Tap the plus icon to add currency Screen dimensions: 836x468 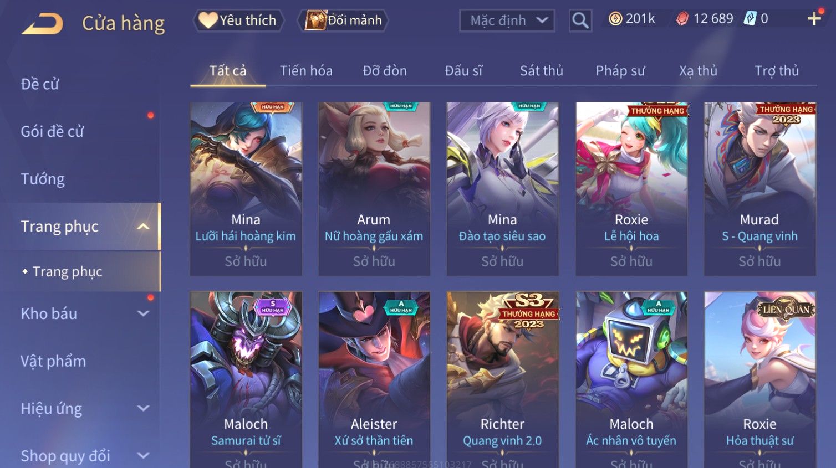(x=814, y=19)
